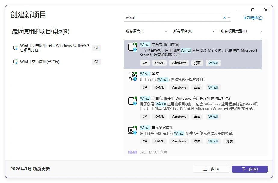Click the WinUI 类库 template icon
This screenshot has height=183, width=278.
tap(133, 76)
